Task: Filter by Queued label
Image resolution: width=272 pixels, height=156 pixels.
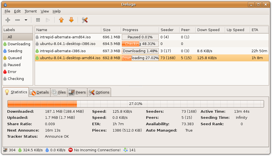Action: 18,58
